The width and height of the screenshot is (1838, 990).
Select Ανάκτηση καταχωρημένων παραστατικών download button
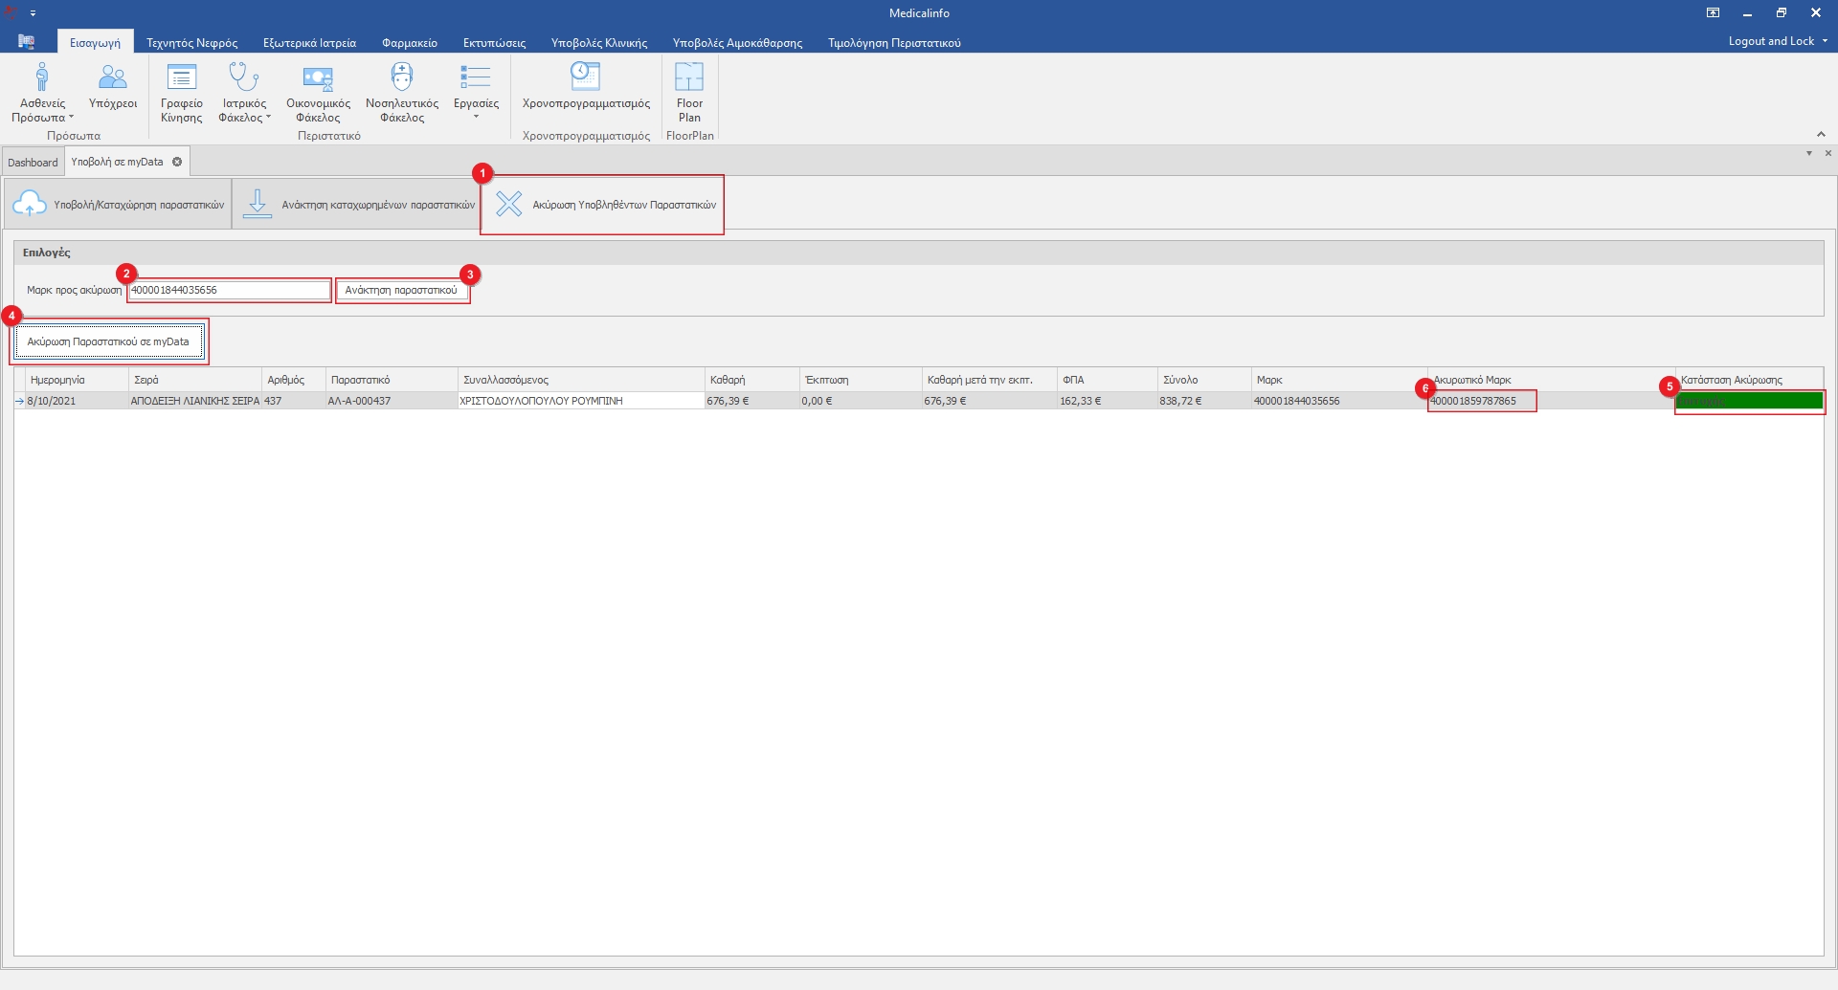pyautogui.click(x=358, y=205)
